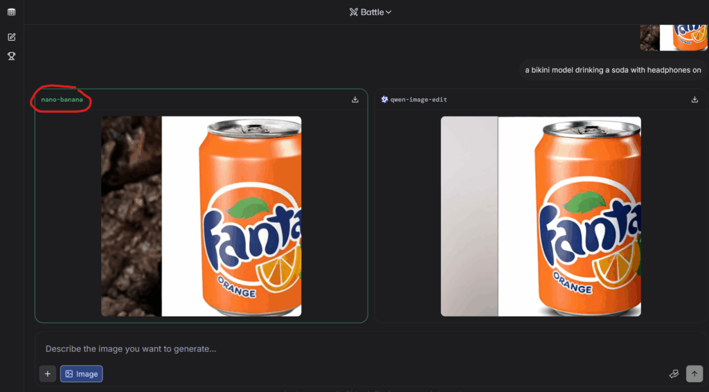The height and width of the screenshot is (392, 709).
Task: Click the nano-banana model label
Action: pos(62,100)
